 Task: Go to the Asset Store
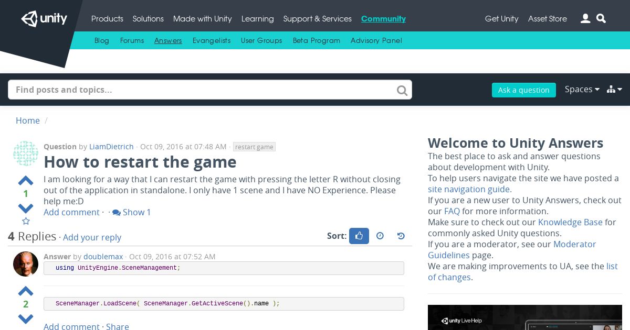coord(548,19)
